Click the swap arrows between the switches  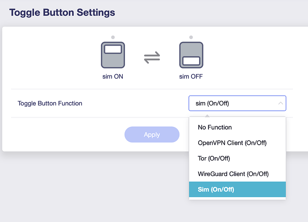point(152,57)
